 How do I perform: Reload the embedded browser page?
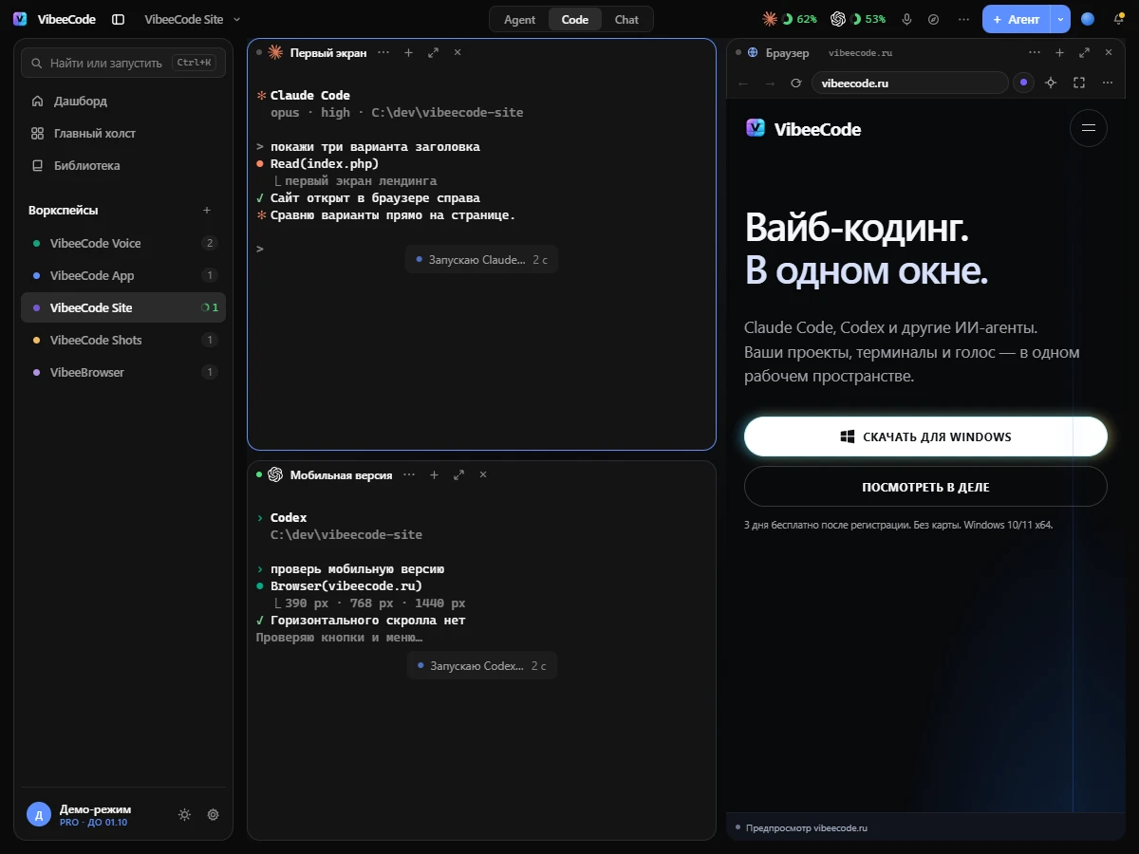point(796,84)
